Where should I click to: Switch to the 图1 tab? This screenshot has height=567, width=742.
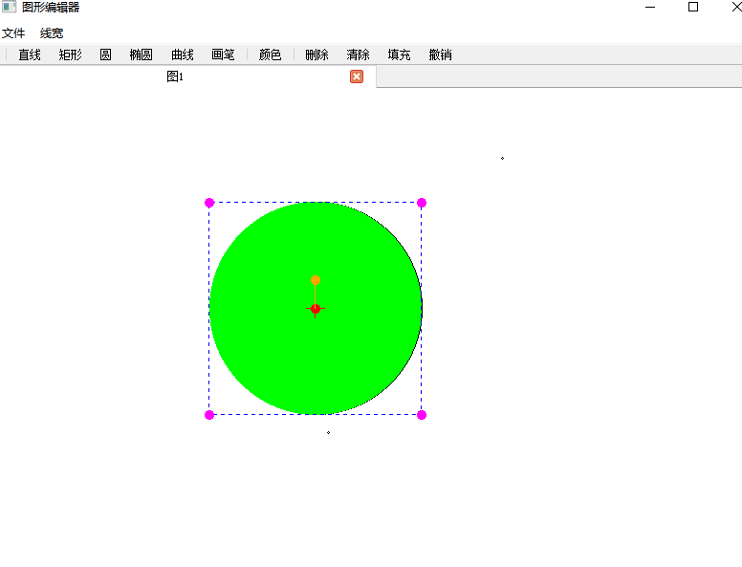coord(175,76)
